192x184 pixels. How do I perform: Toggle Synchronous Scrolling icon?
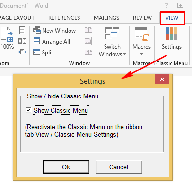pyautogui.click(x=88, y=41)
